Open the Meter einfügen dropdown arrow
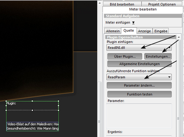184x137 pixels. pyautogui.click(x=133, y=23)
